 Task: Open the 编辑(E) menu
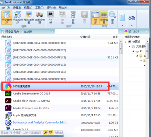tap(17, 8)
